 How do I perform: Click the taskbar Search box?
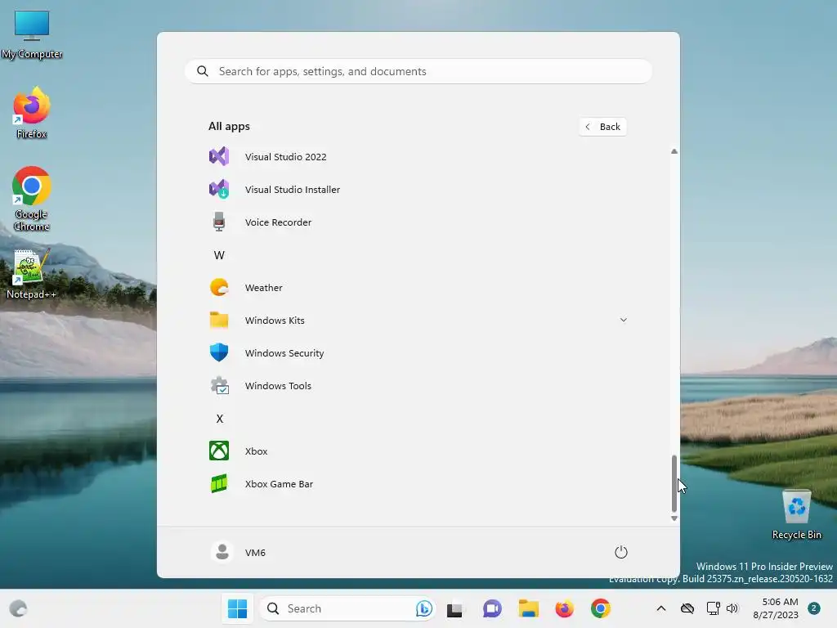click(x=347, y=608)
